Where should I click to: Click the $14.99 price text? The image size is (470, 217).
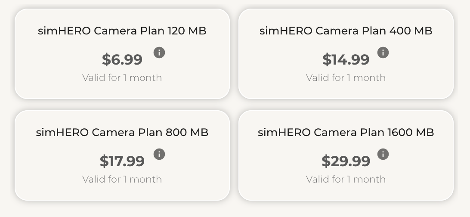[x=346, y=59]
